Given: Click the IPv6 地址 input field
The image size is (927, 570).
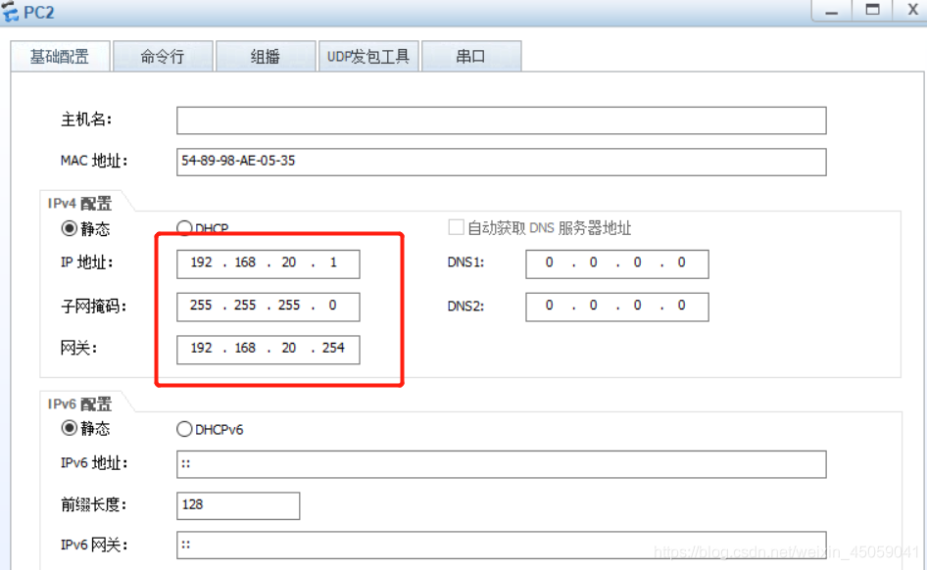Looking at the screenshot, I should point(502,464).
